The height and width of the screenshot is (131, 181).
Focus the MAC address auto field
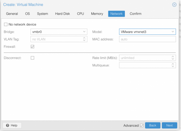(148, 39)
